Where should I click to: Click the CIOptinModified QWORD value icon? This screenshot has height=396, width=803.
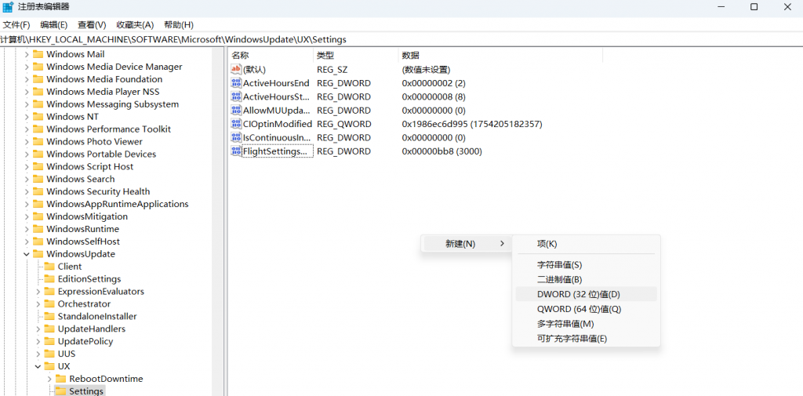coord(236,124)
